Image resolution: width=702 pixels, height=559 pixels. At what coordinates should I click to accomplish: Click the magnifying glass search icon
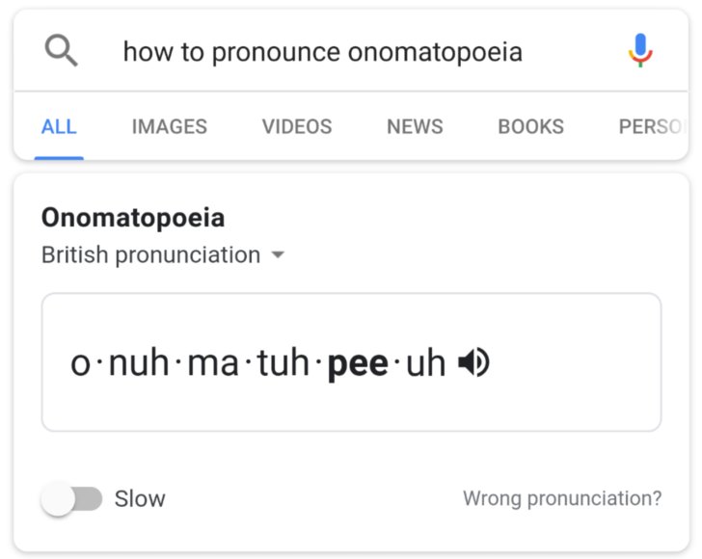click(x=62, y=51)
